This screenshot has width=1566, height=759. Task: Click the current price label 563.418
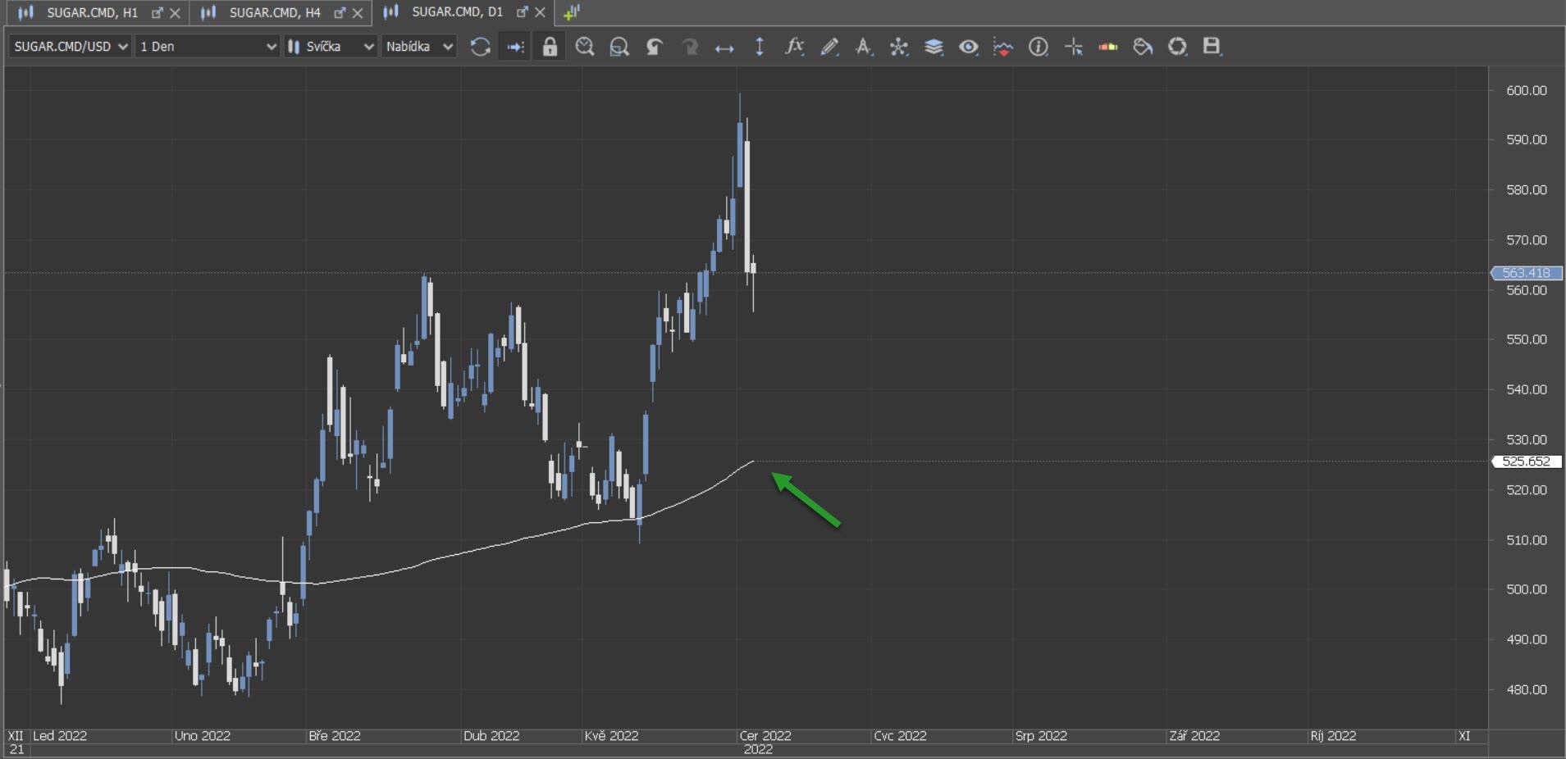tap(1527, 273)
